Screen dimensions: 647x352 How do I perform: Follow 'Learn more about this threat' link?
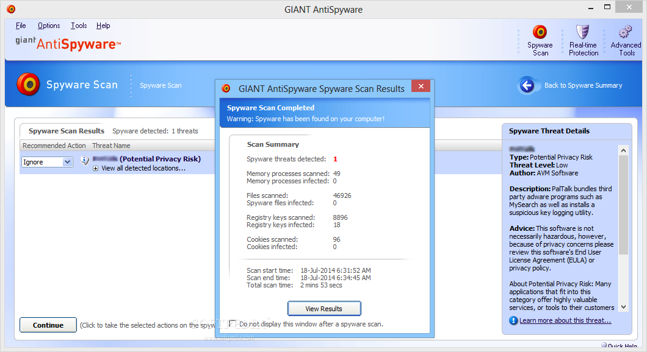coord(565,320)
